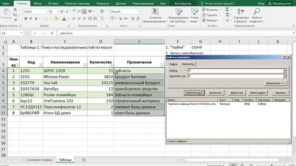Open Условное форматирование menu
The height and width of the screenshot is (166, 296).
click(x=155, y=15)
